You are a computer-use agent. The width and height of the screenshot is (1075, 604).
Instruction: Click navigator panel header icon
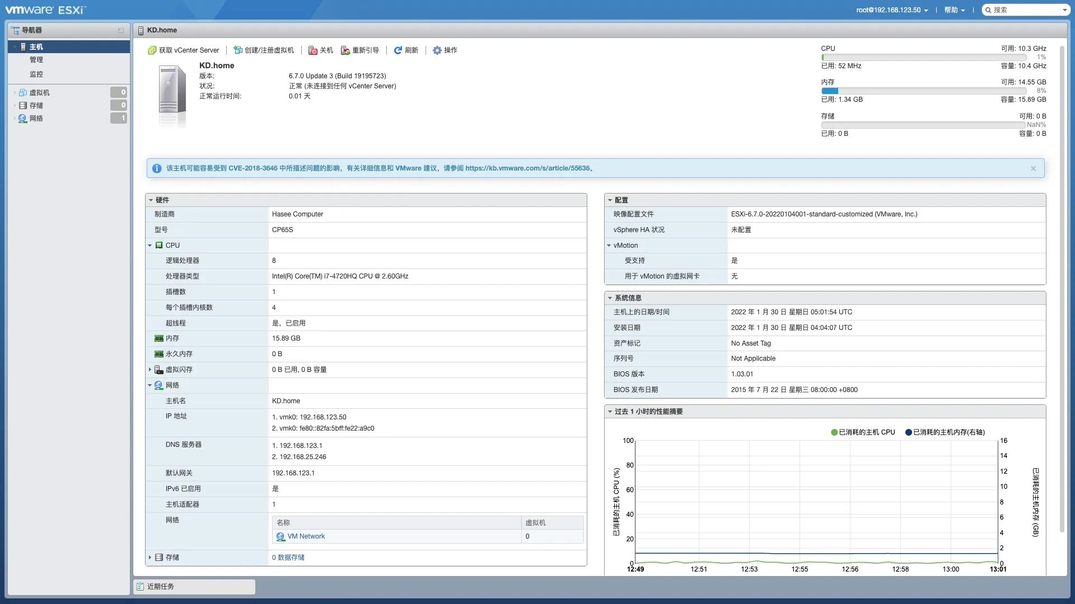tap(15, 30)
